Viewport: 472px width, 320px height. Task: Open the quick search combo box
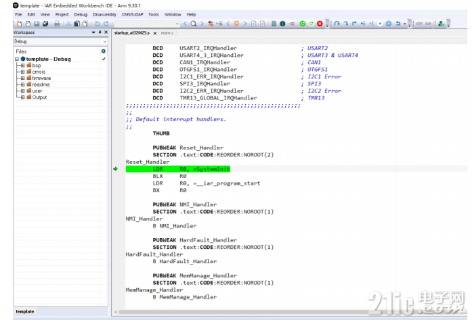click(x=147, y=24)
